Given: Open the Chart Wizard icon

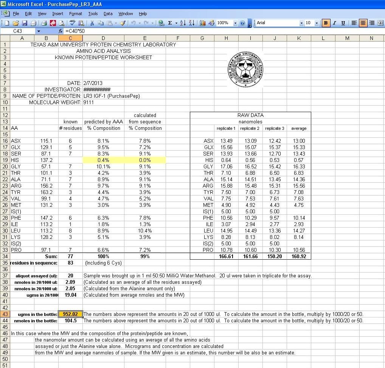Looking at the screenshot, I should [203, 23].
